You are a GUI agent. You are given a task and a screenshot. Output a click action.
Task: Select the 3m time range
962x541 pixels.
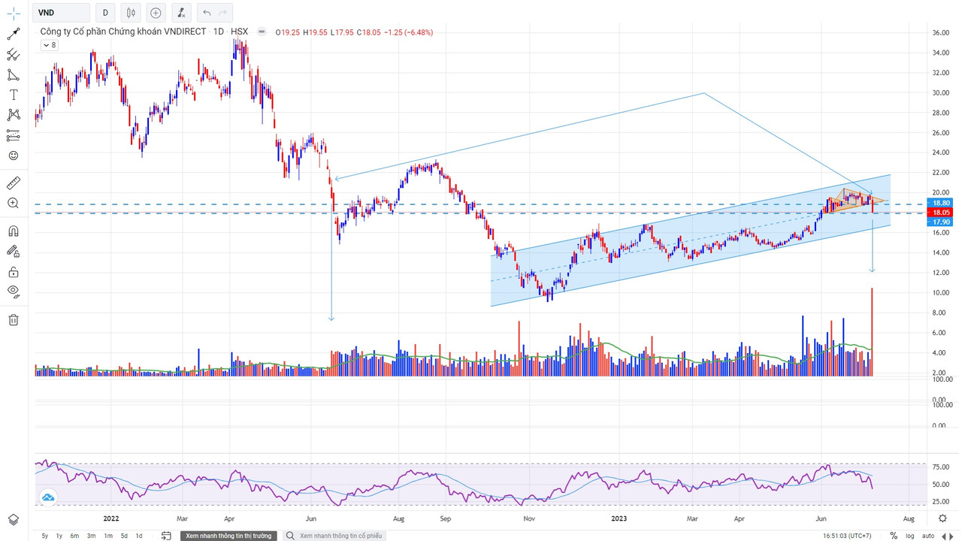91,536
